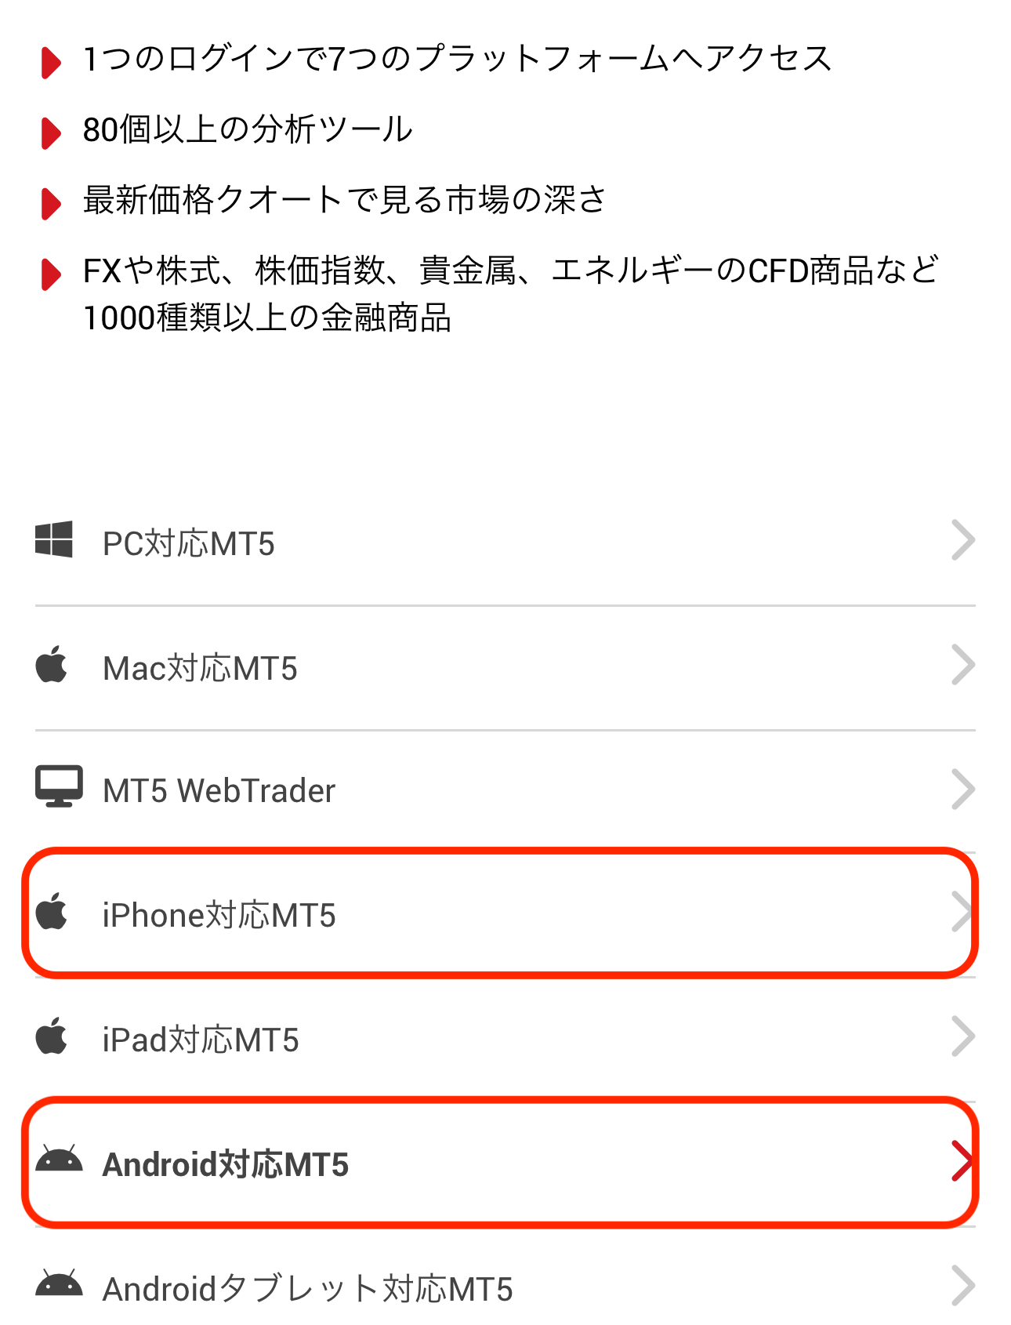The height and width of the screenshot is (1325, 1011).
Task: Click the Apple icon beside iPad対応MT5
Action: tap(52, 1036)
